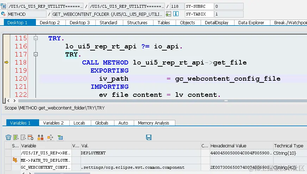Open the Auto tab

click(123, 123)
